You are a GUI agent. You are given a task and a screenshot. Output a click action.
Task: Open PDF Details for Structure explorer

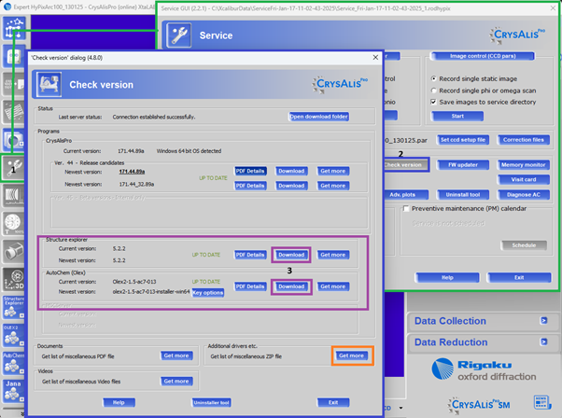[250, 255]
